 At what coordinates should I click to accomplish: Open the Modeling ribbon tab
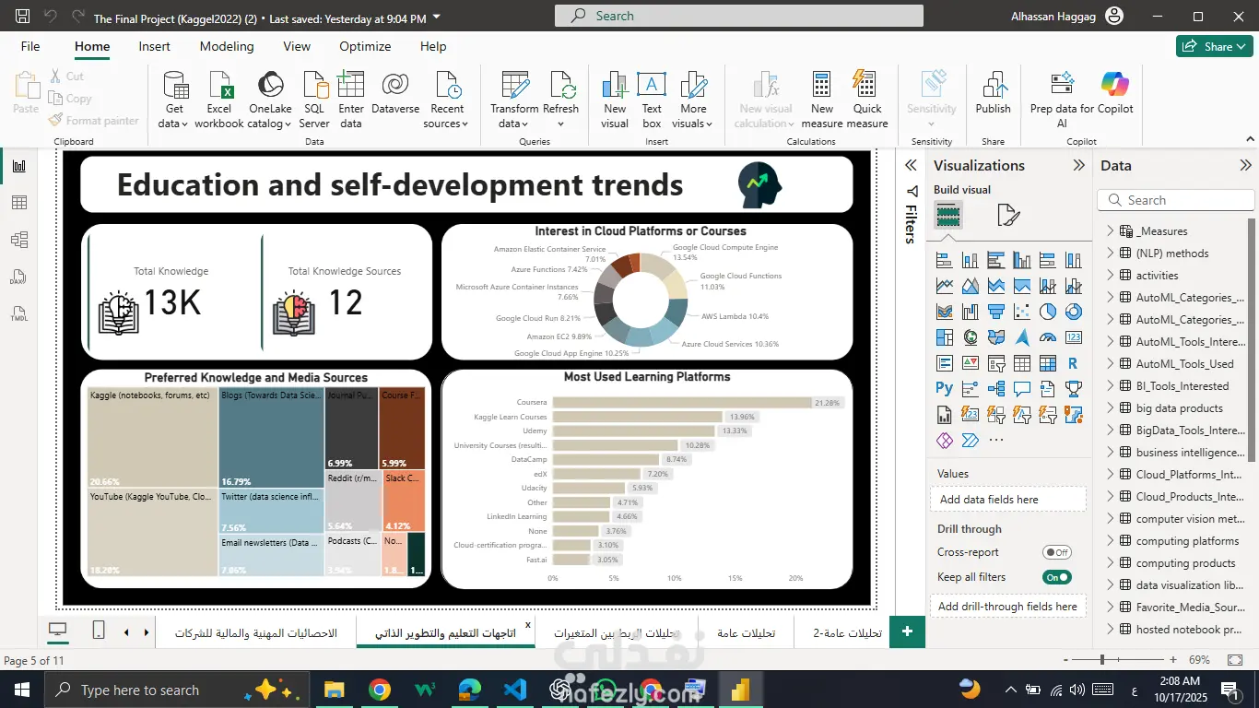tap(227, 46)
